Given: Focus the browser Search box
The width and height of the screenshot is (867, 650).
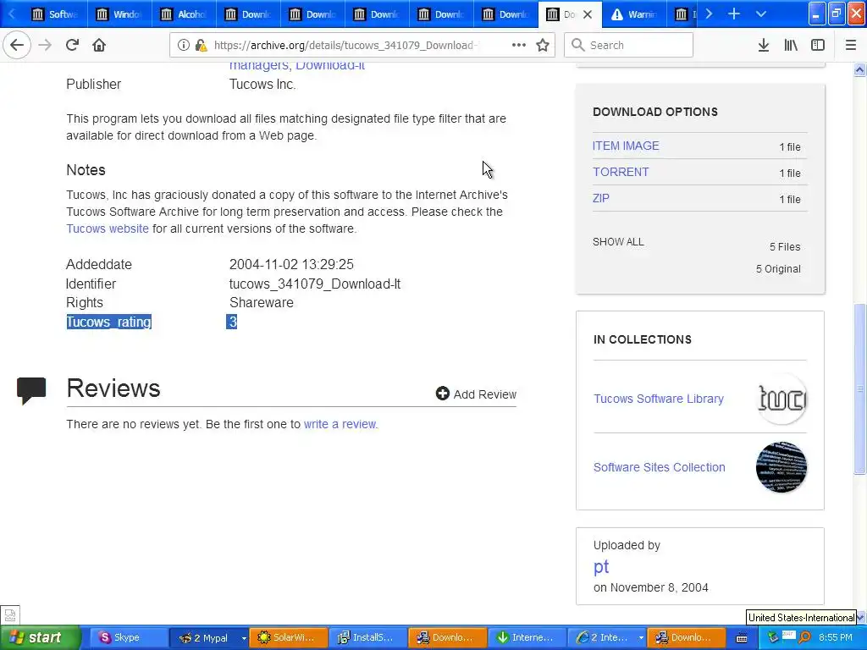Looking at the screenshot, I should 629,45.
